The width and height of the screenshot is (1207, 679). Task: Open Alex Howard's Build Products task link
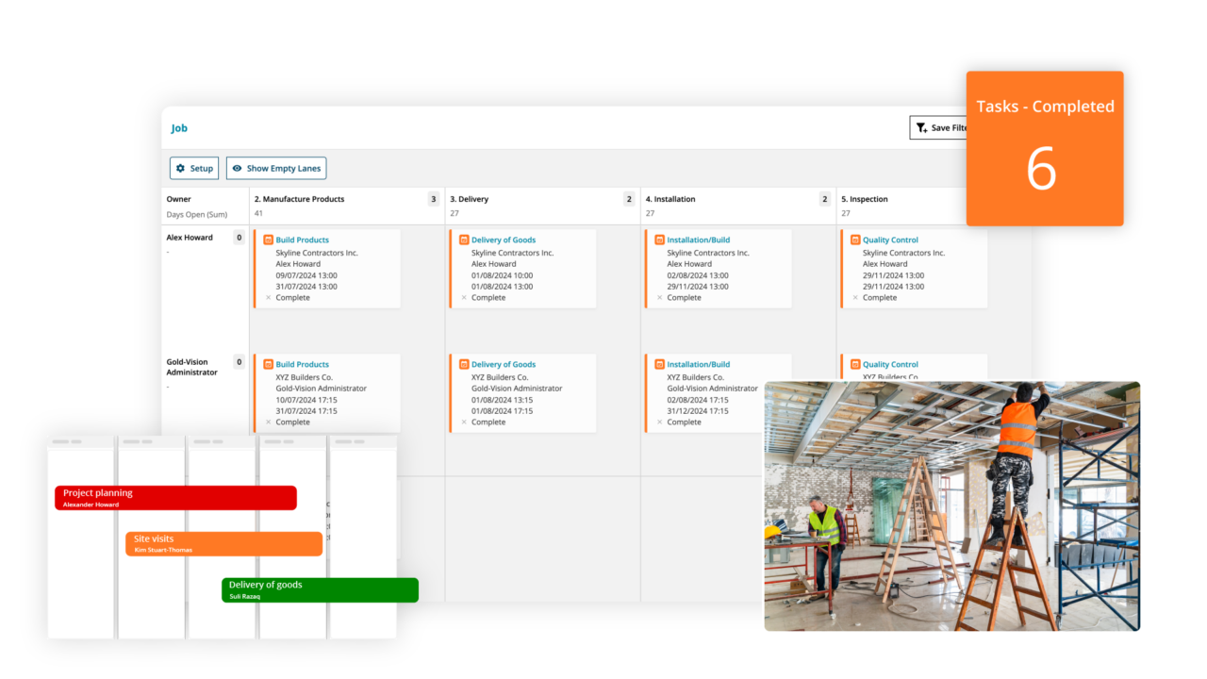(303, 240)
